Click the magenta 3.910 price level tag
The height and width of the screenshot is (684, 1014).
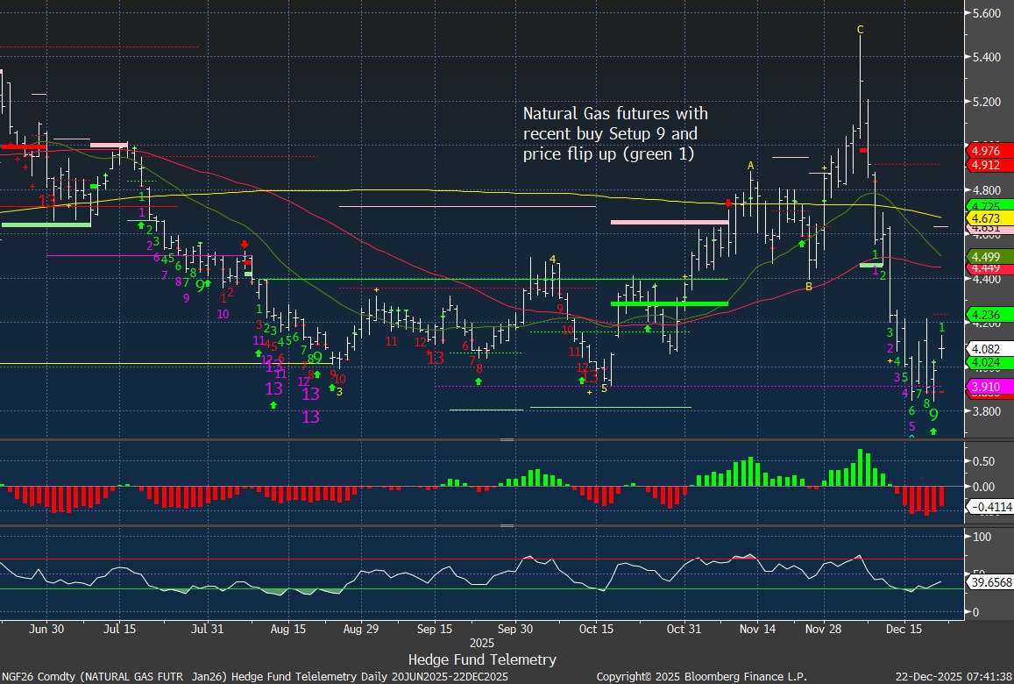click(982, 387)
